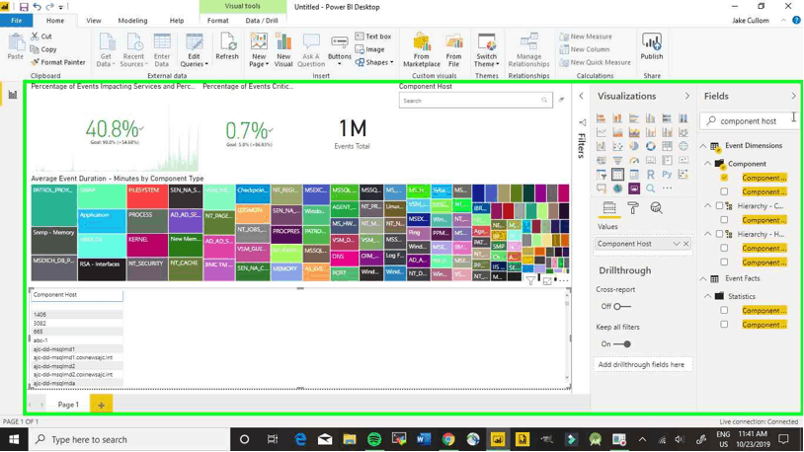Insert a Text box
804x452 pixels.
click(x=373, y=37)
